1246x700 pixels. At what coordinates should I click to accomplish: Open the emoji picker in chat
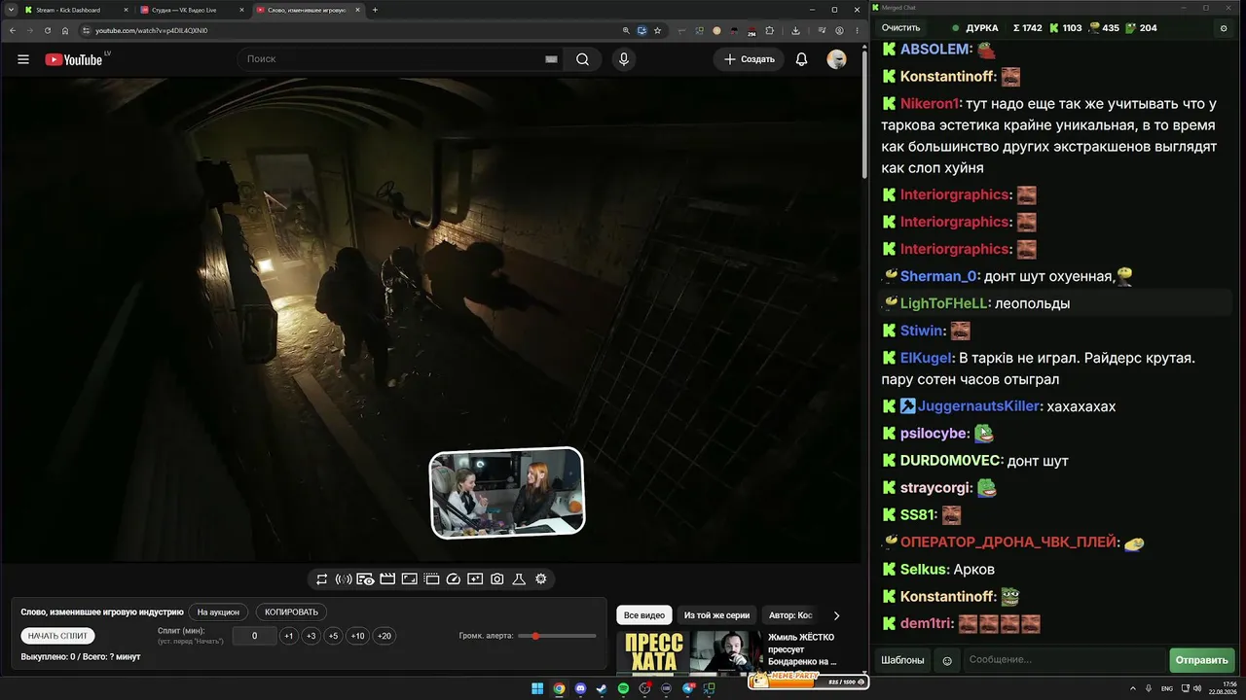coord(947,661)
